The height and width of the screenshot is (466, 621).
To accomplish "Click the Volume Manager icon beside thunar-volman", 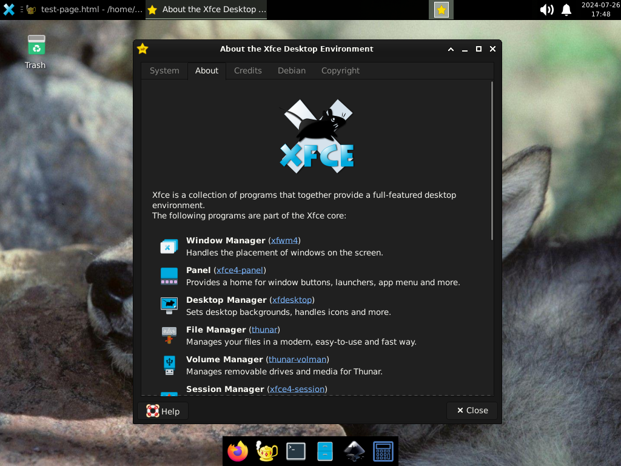I will click(169, 365).
